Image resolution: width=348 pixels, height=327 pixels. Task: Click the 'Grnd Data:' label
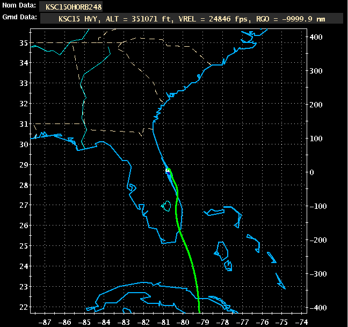click(19, 17)
